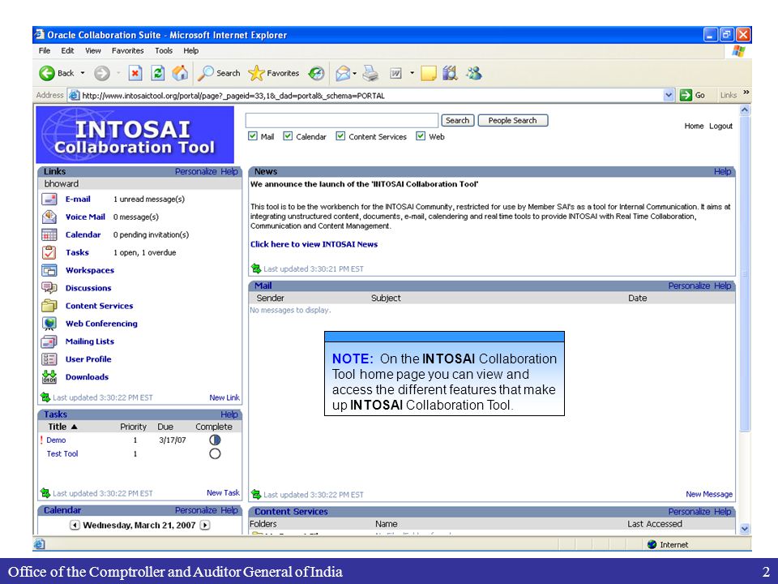Sort tasks by Title column arrow
This screenshot has height=584, width=778.
click(x=75, y=427)
